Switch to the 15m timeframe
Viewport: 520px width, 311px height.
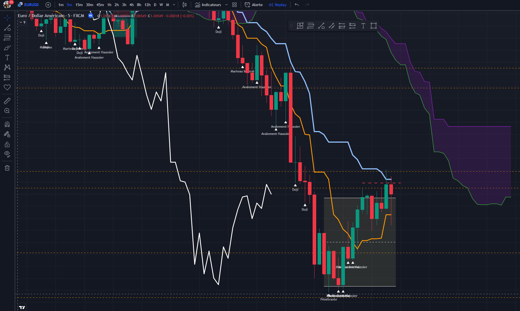[x=79, y=5]
